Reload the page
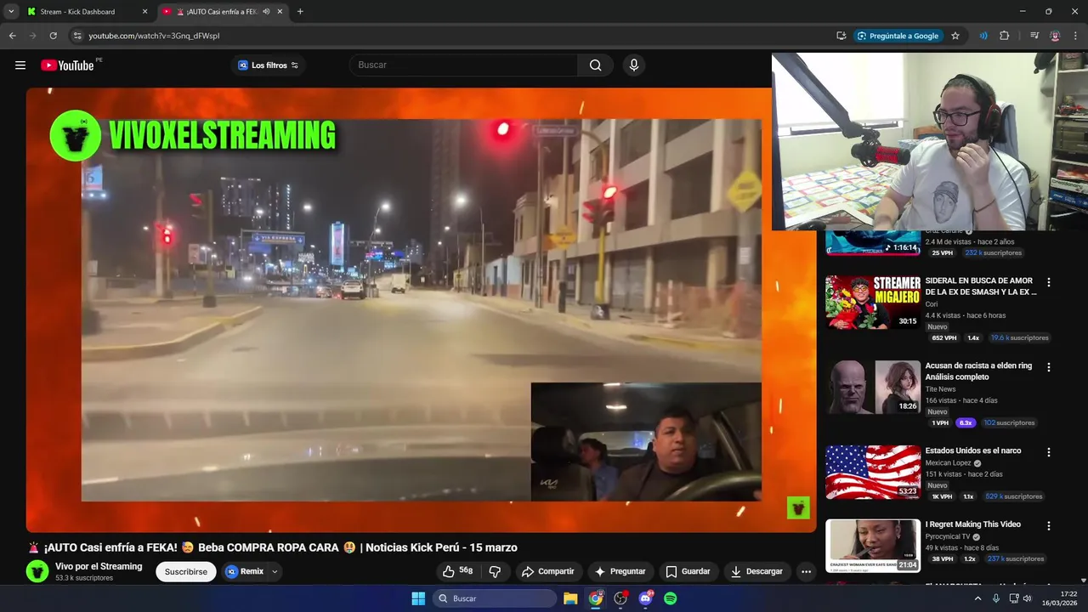 tap(53, 36)
